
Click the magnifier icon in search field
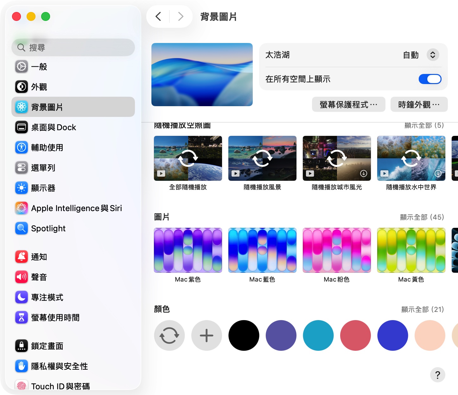[x=21, y=47]
